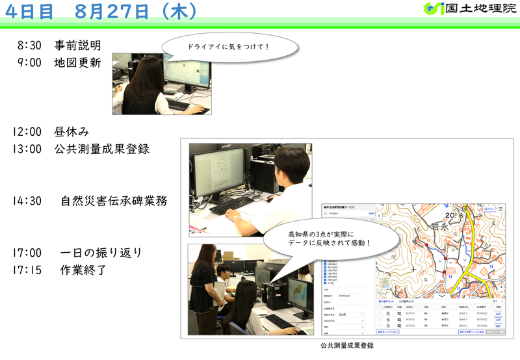This screenshot has width=520, height=360.
Task: Click the map-locate icon in the first result row
Action: point(399,314)
